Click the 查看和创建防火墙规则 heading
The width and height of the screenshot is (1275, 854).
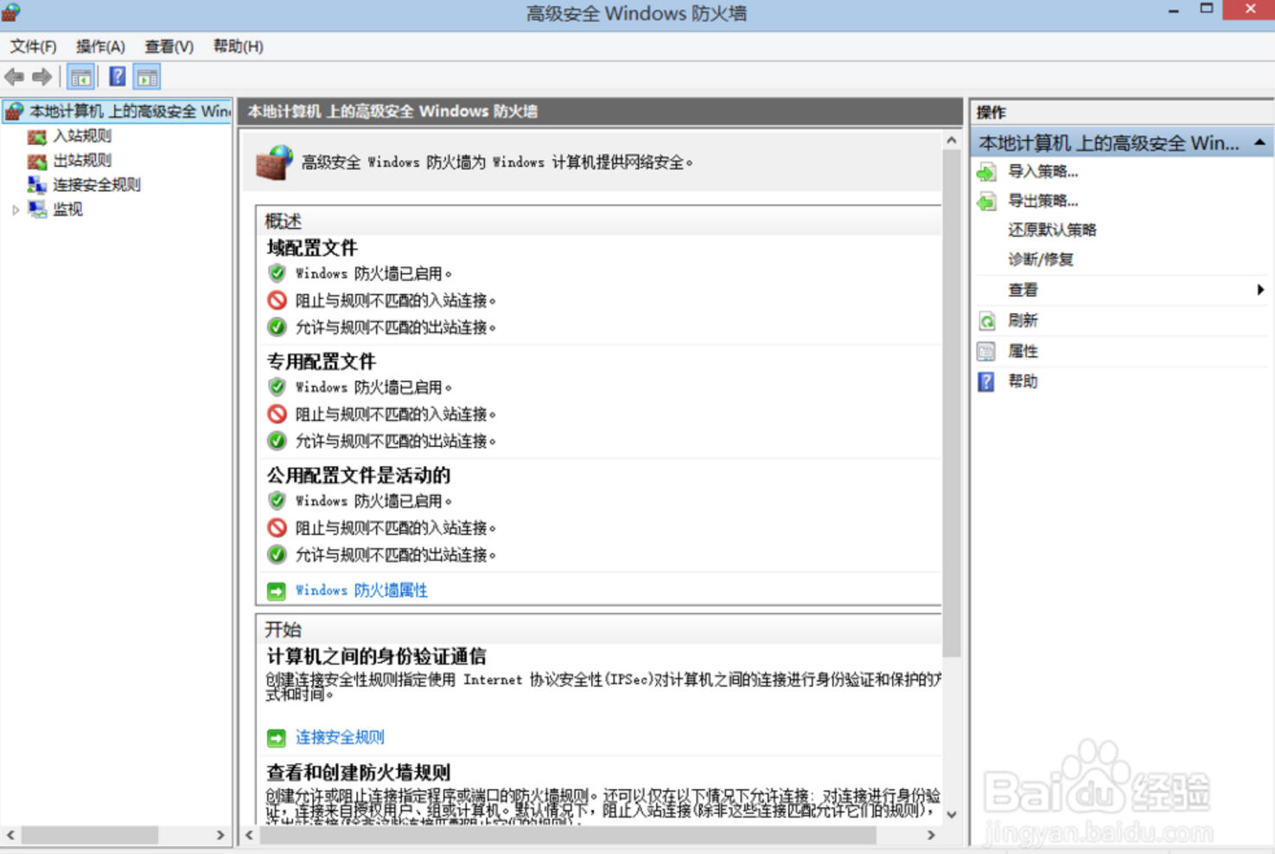[359, 772]
